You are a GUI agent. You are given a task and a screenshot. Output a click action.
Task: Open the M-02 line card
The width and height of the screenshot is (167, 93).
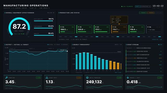84,29
